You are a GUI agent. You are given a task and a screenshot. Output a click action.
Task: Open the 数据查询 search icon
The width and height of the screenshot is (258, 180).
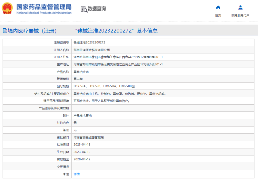tap(84, 9)
